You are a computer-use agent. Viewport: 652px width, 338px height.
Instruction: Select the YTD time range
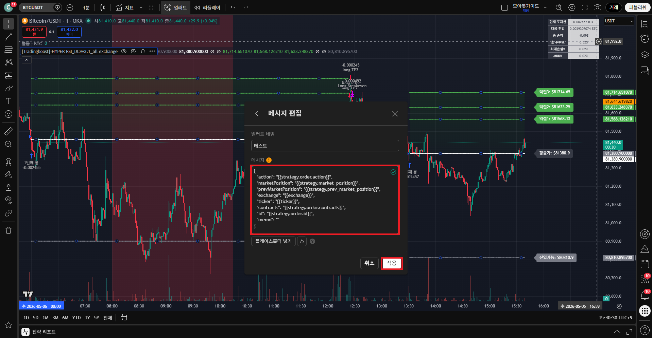[76, 318]
